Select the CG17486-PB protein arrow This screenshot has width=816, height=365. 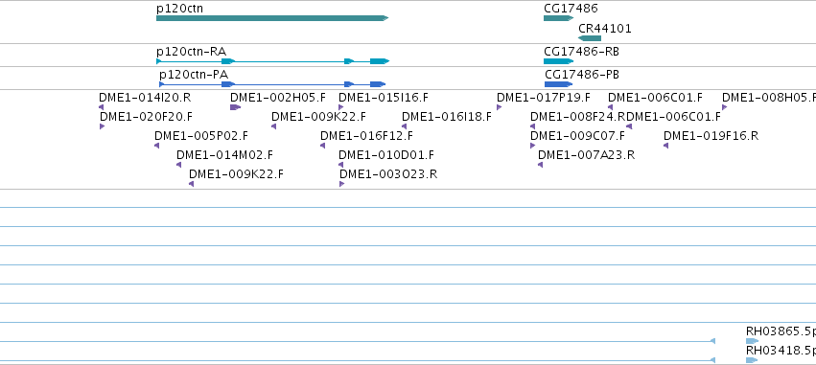click(x=558, y=84)
